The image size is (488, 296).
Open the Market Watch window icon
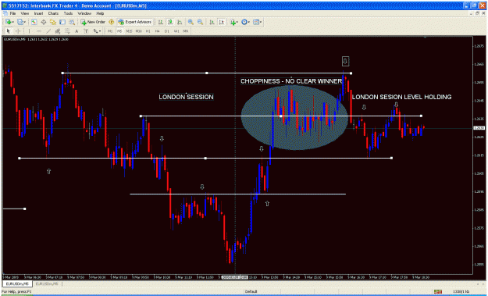pos(34,22)
